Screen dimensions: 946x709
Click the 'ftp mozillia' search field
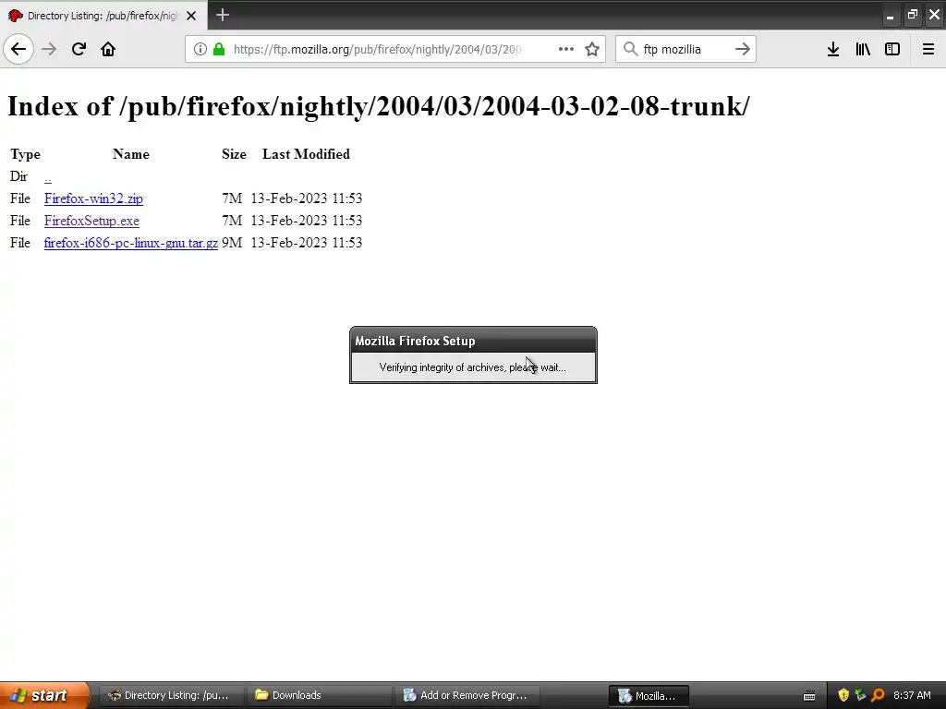[x=686, y=49]
